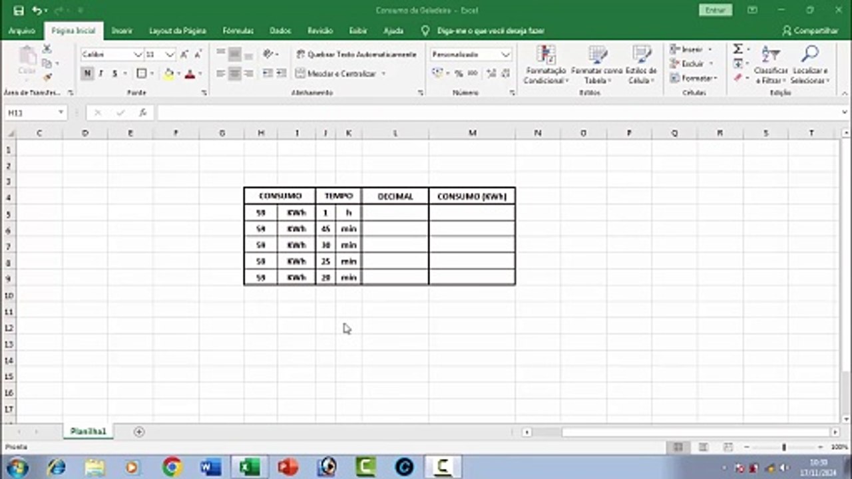Click the AutoSum sigma icon
This screenshot has width=852, height=479.
(738, 49)
